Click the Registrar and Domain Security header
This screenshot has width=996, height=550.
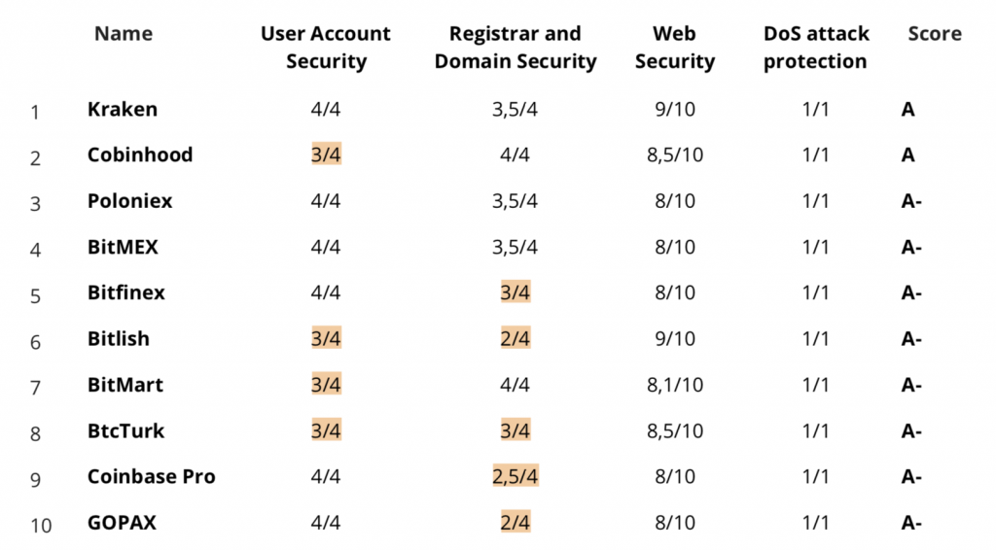point(516,47)
